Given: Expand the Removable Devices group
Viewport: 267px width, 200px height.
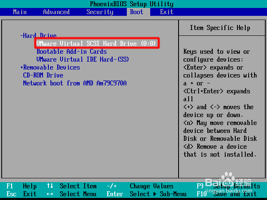Looking at the screenshot, I should coord(50,67).
